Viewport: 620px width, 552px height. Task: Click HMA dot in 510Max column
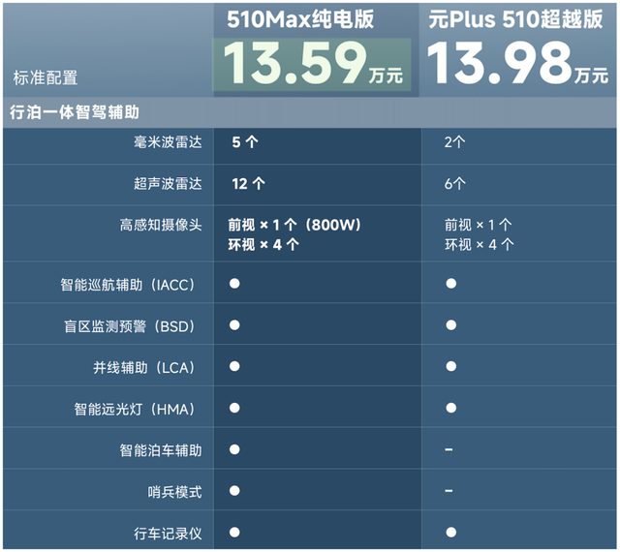tap(234, 408)
